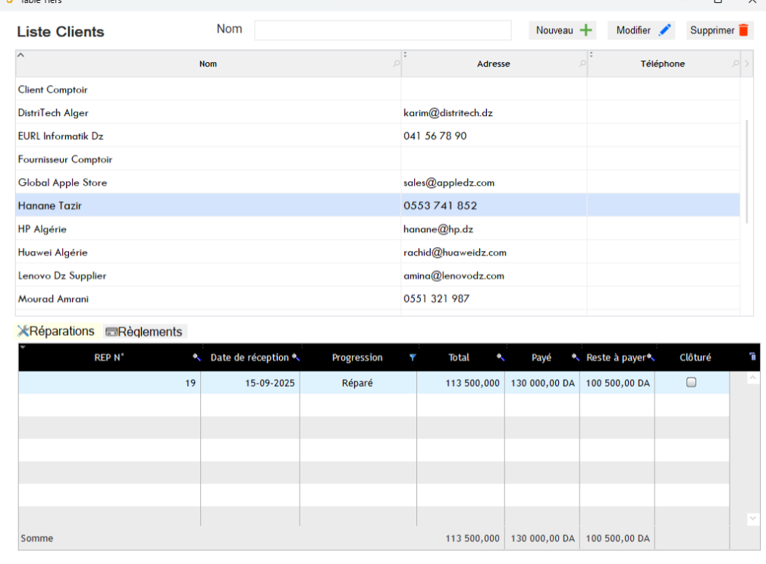
Task: Select the Réparations tab
Action: 56,331
